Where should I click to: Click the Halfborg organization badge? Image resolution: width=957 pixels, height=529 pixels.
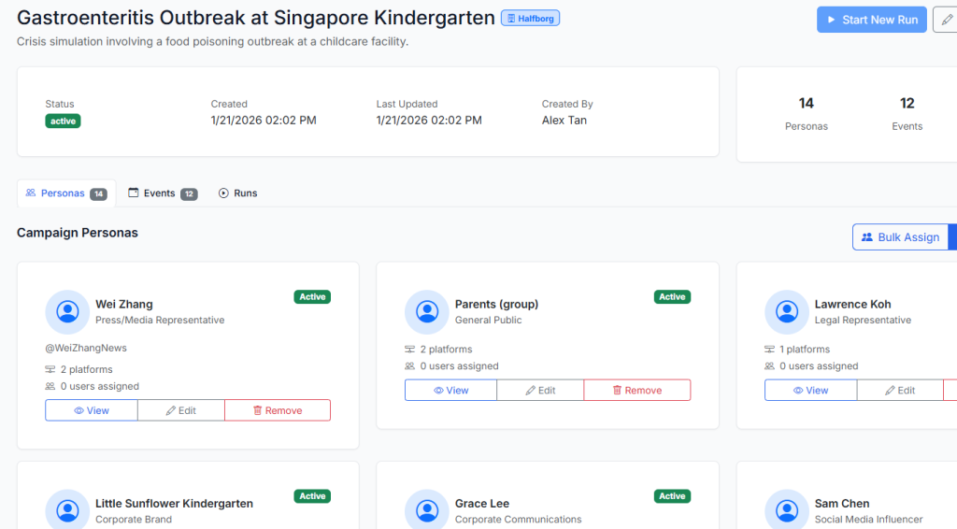(531, 19)
